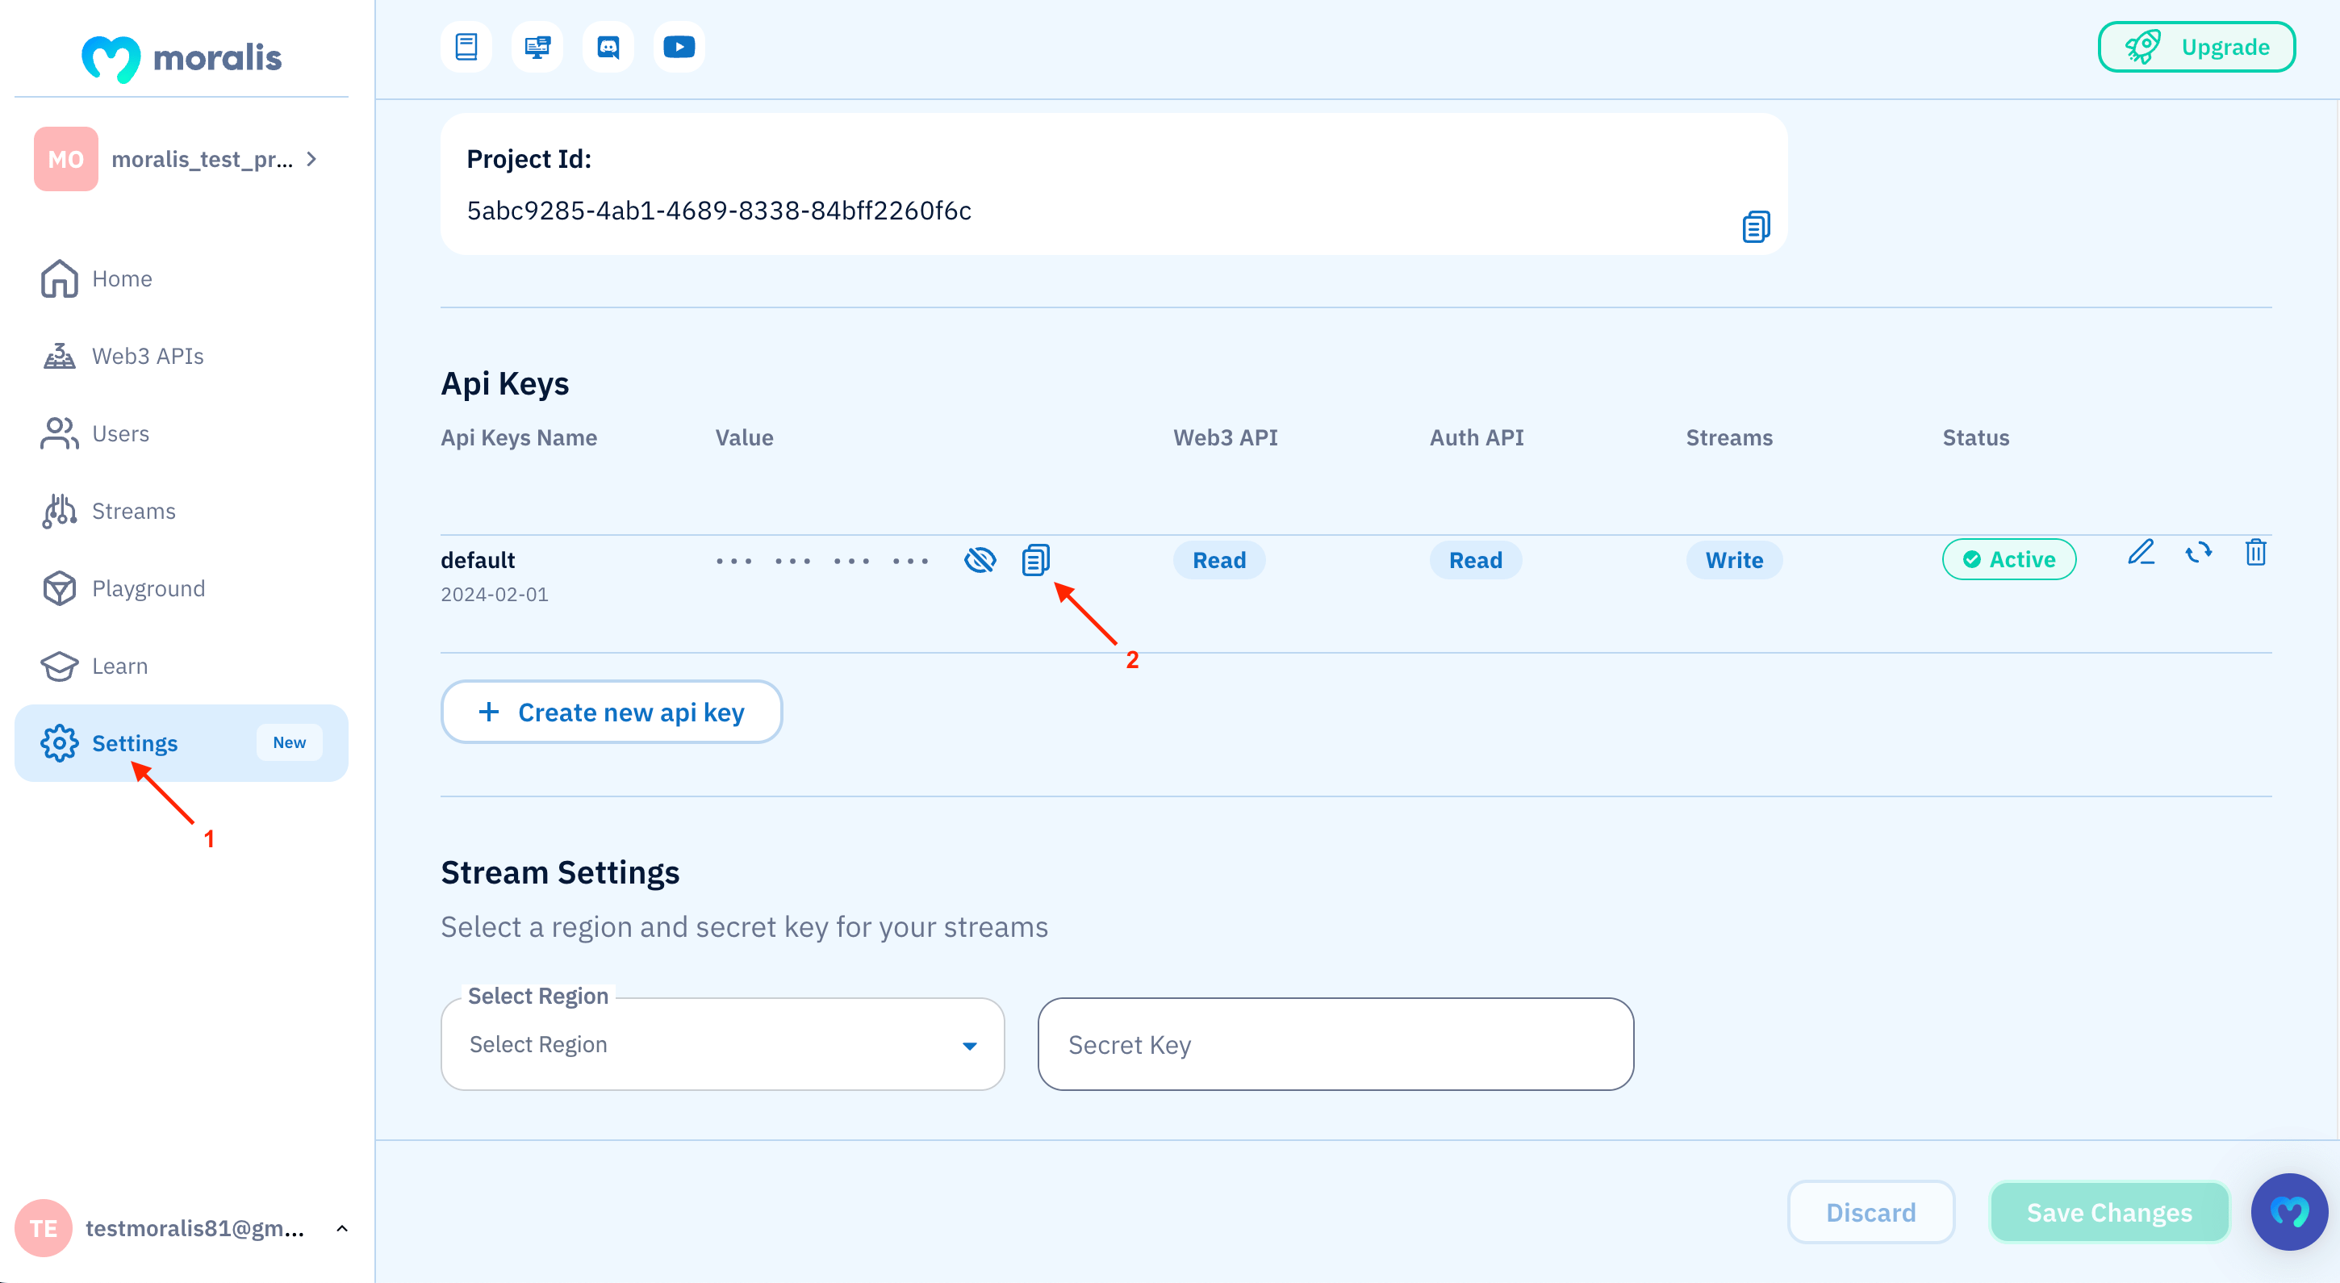
Task: Click the Secret Key input field
Action: tap(1334, 1044)
